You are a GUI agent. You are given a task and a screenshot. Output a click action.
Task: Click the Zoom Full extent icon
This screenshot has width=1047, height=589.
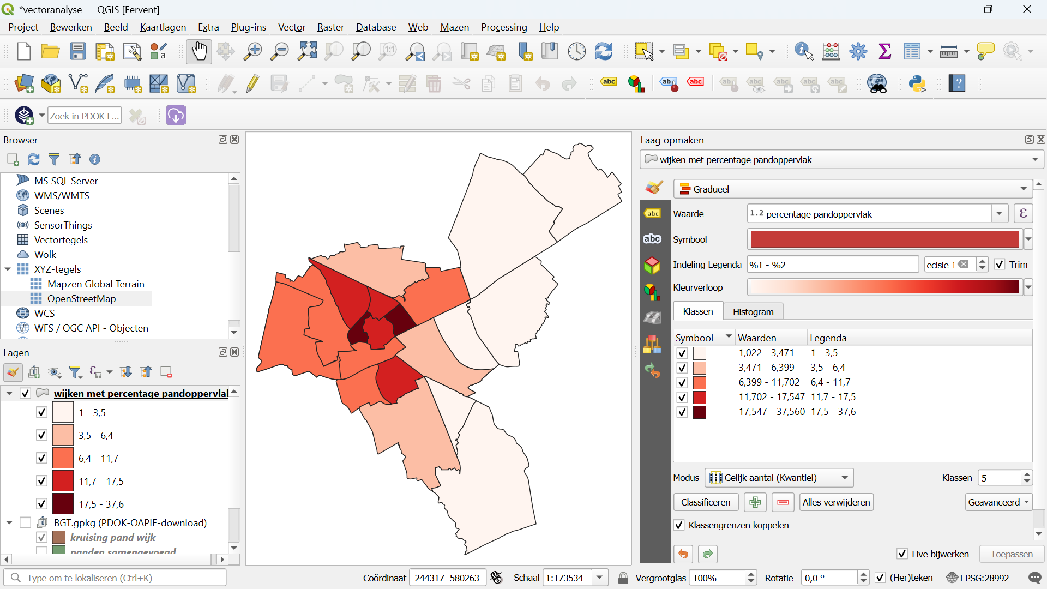(307, 52)
